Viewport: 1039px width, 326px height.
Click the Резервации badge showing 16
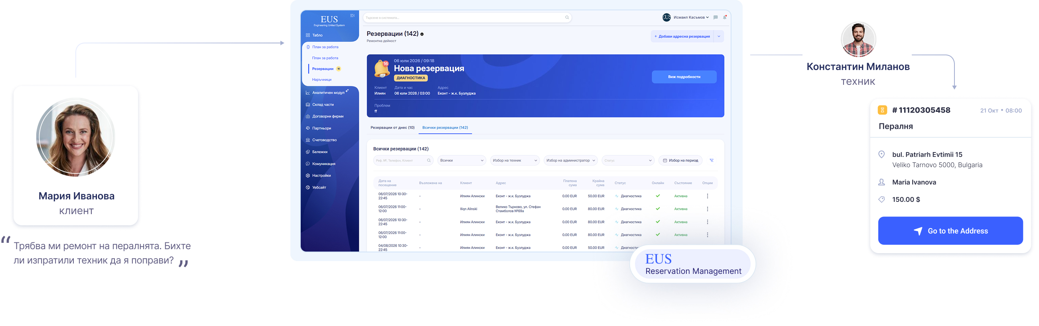(338, 69)
